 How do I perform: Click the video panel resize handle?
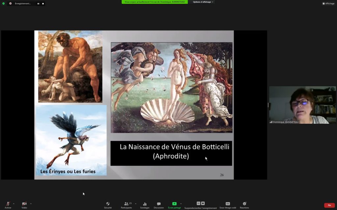point(268,105)
